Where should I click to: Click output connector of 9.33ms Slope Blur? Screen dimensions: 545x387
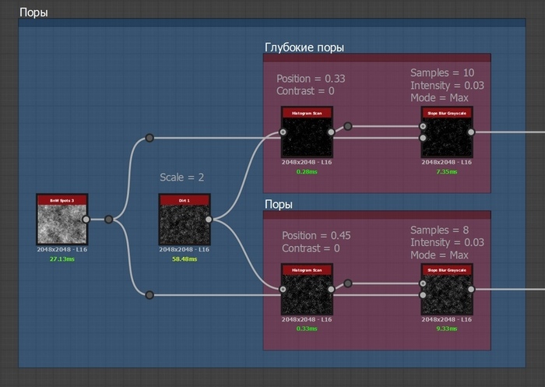point(471,290)
